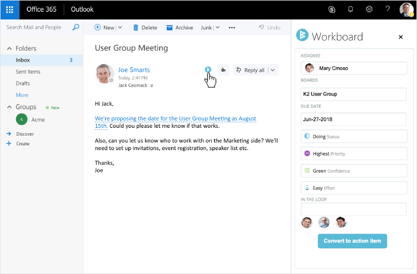This screenshot has width=417, height=274.
Task: Open the Reply all dropdown arrow
Action: [272, 70]
